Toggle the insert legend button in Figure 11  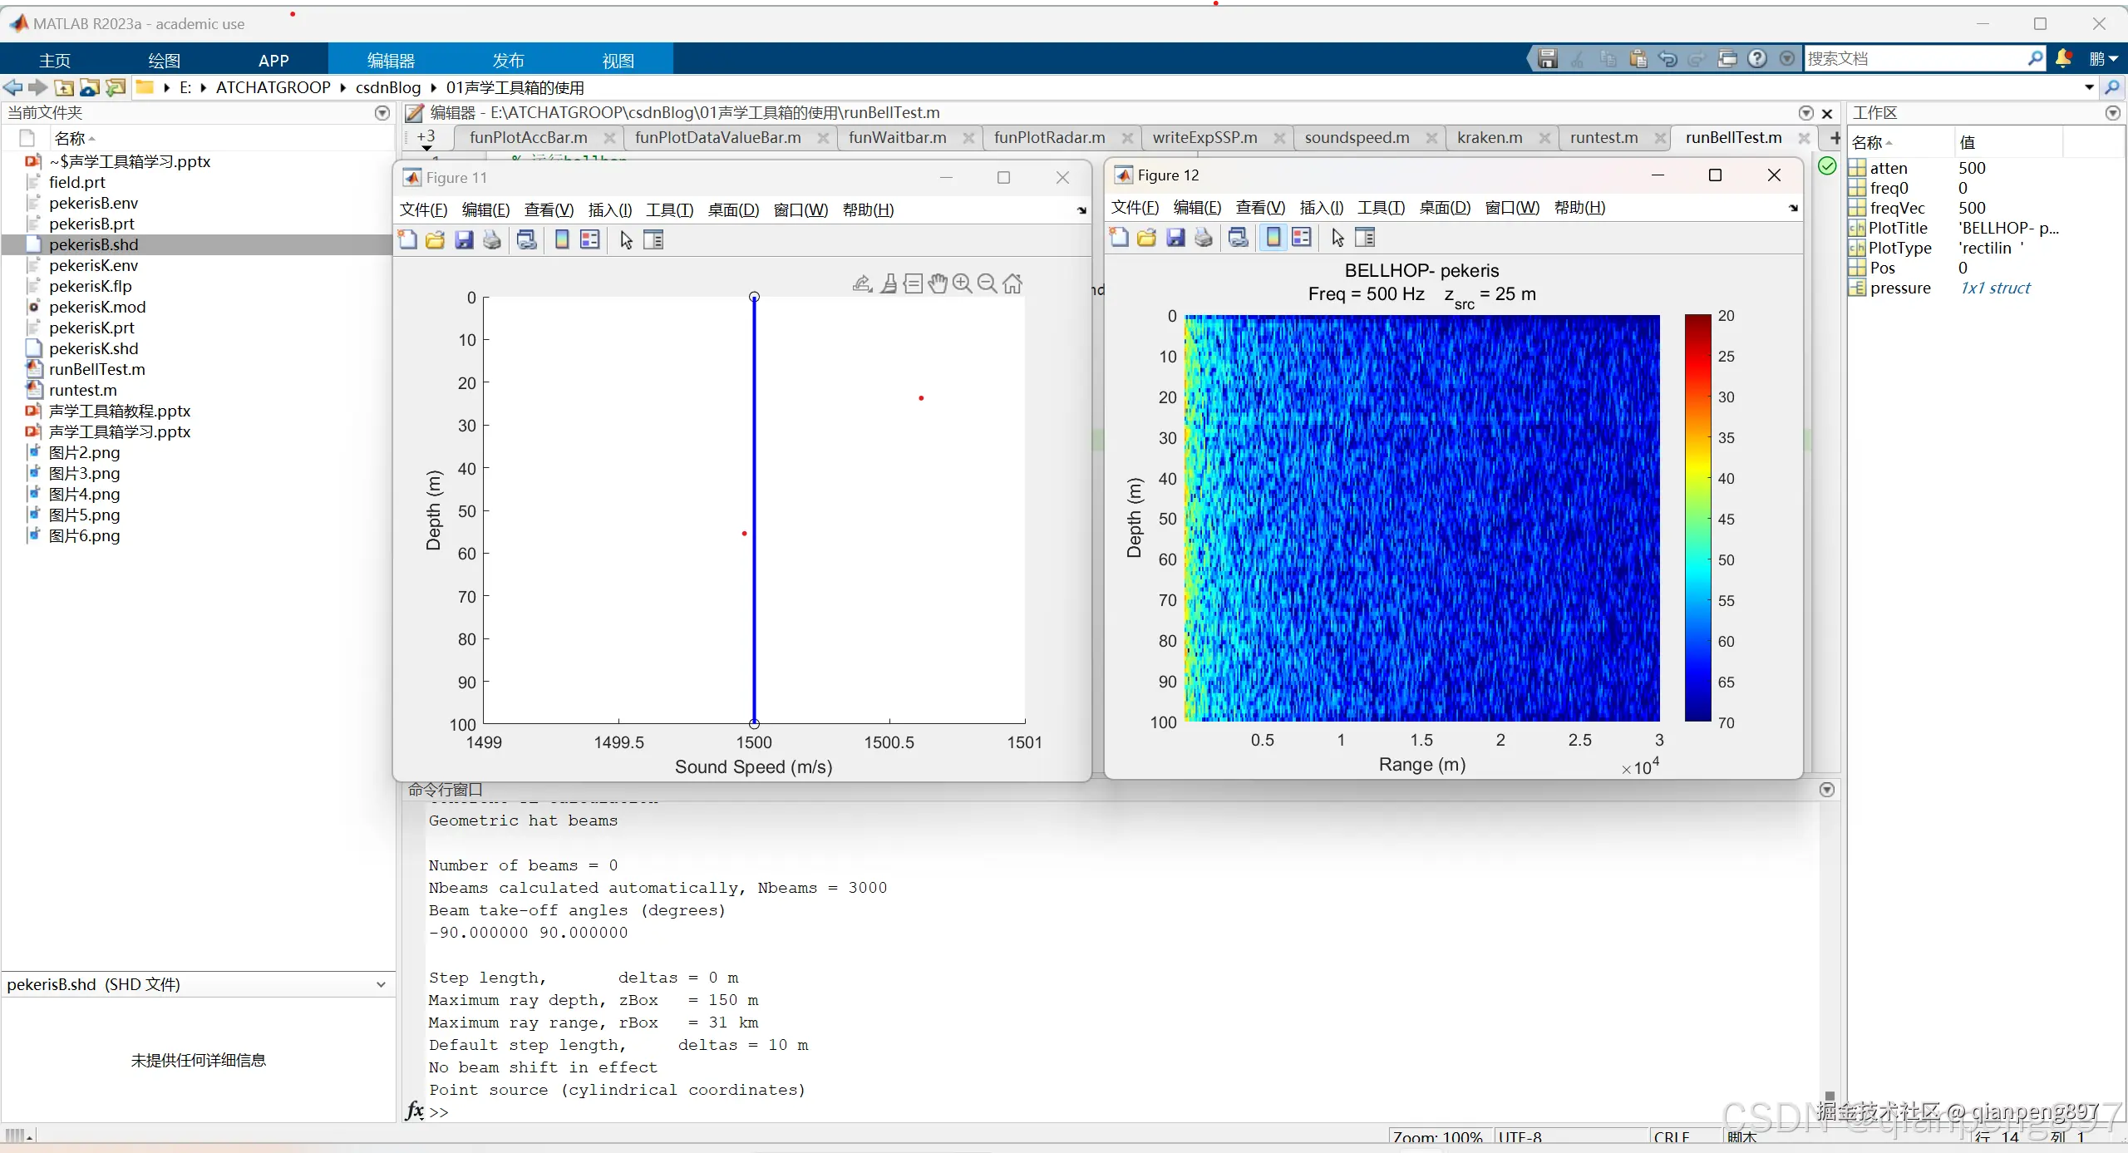point(590,240)
